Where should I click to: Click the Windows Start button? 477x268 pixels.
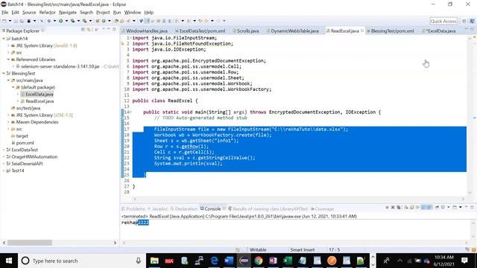point(9,261)
